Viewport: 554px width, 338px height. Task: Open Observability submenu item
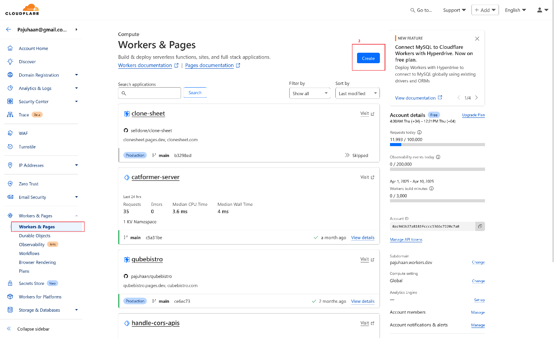(32, 245)
